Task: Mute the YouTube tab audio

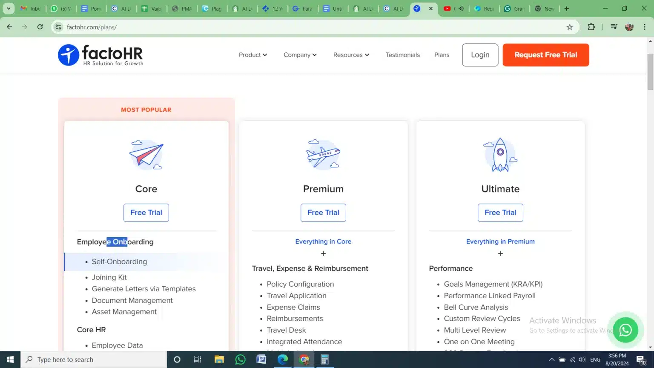Action: click(x=461, y=9)
